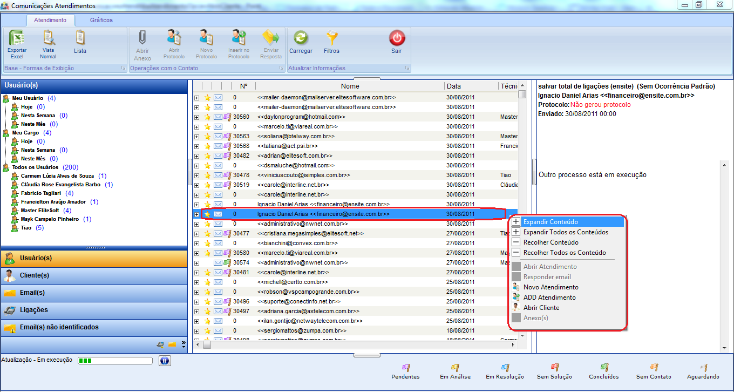Image resolution: width=734 pixels, height=392 pixels.
Task: Choose Expandir Todos os Conteúdos from context menu
Action: click(x=566, y=232)
